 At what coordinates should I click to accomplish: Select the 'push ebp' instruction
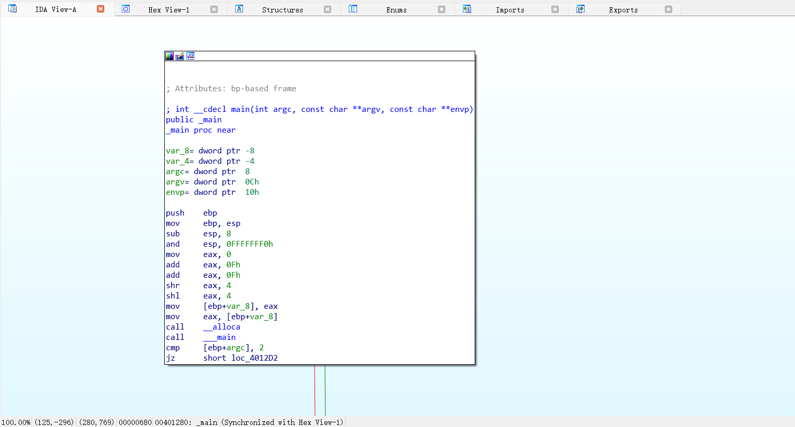pyautogui.click(x=192, y=213)
